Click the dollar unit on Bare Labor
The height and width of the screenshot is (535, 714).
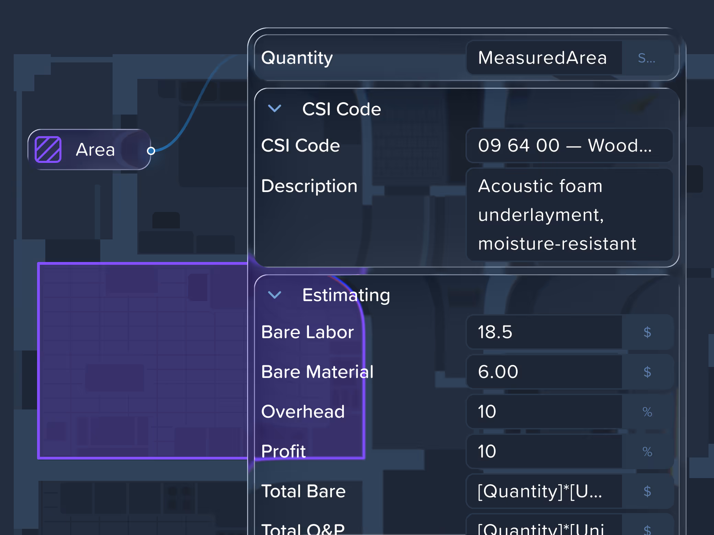[x=647, y=332]
